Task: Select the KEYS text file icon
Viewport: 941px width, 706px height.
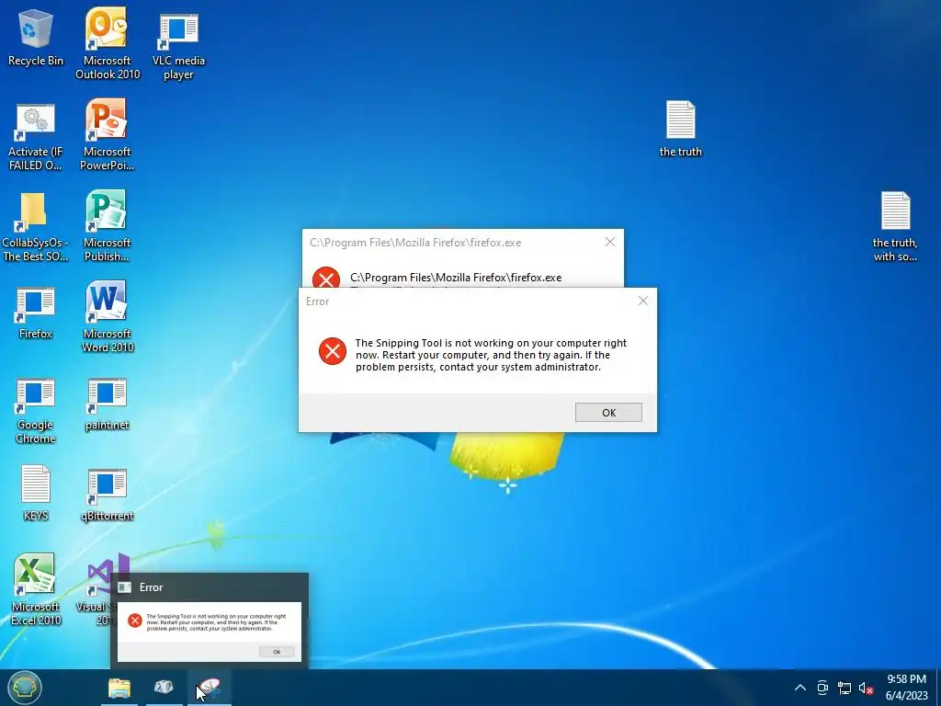Action: pos(36,493)
